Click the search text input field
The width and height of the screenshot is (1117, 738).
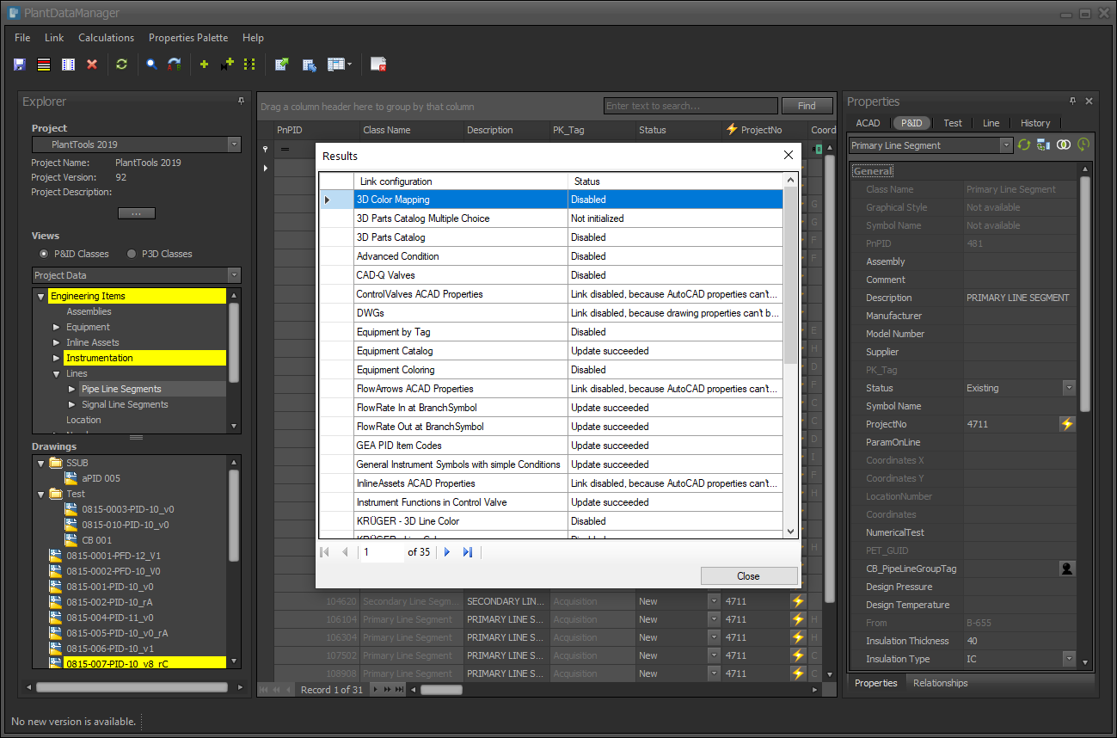tap(690, 106)
